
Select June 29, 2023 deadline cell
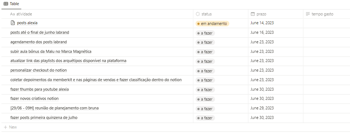pyautogui.click(x=276, y=109)
